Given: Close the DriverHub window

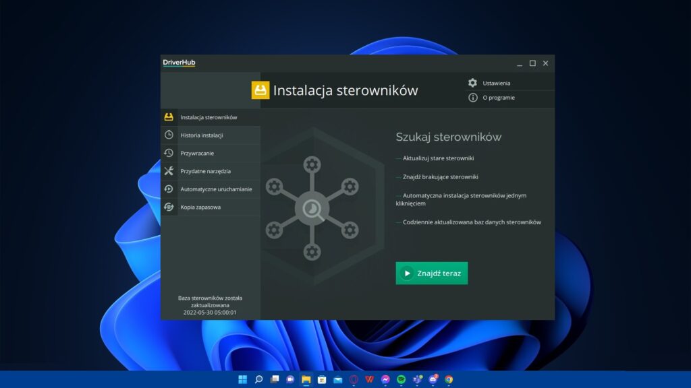Looking at the screenshot, I should point(545,63).
